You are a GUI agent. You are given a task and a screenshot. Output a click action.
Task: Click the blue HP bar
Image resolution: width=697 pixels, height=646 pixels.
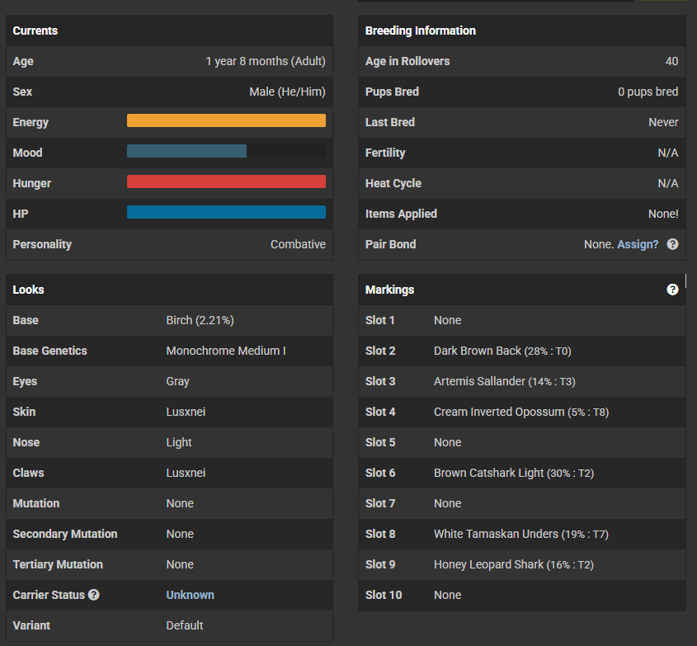coord(226,213)
